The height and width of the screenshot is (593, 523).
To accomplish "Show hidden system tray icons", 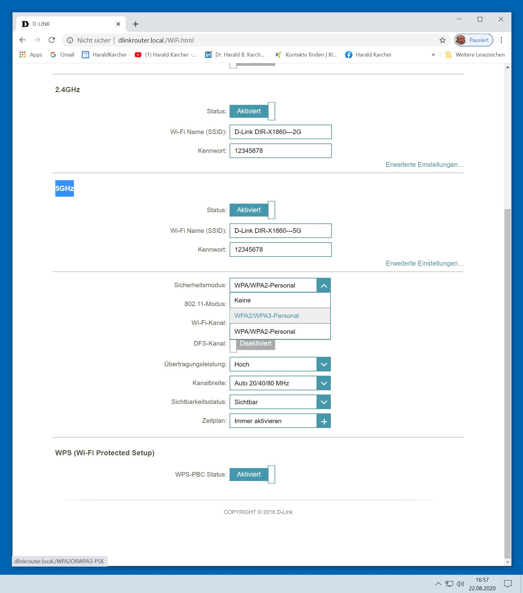I will pos(438,584).
